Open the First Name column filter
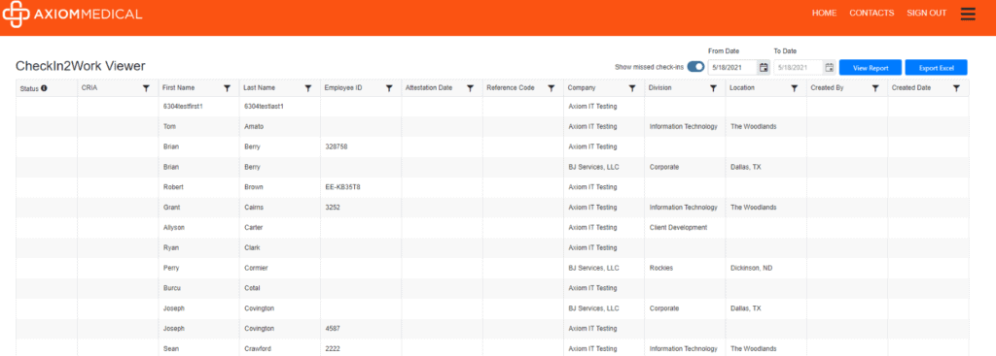This screenshot has width=996, height=356. pos(227,88)
